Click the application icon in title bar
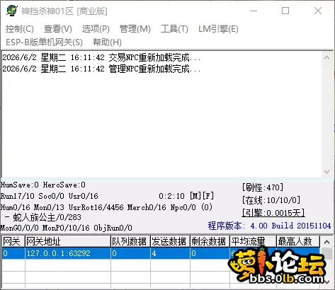This screenshot has width=335, height=290. (x=12, y=11)
